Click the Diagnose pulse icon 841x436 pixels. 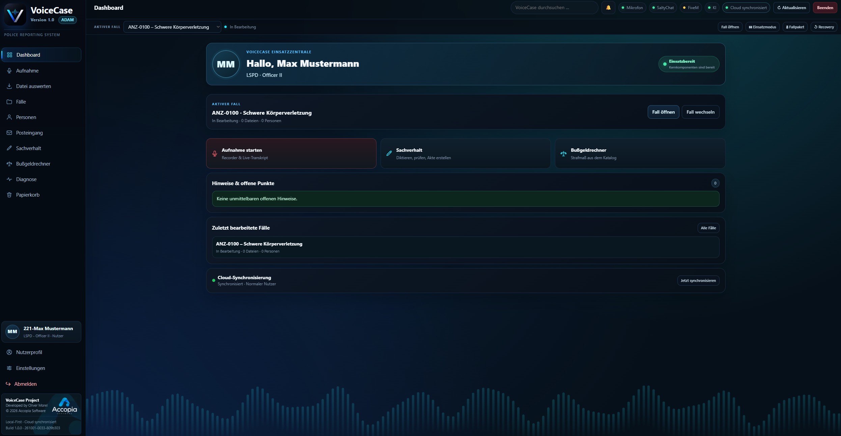pyautogui.click(x=9, y=179)
